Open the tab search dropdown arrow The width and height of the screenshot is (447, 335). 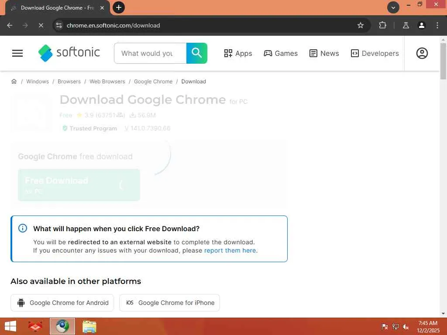point(393,7)
